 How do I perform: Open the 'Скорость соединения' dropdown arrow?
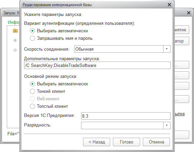167,49
